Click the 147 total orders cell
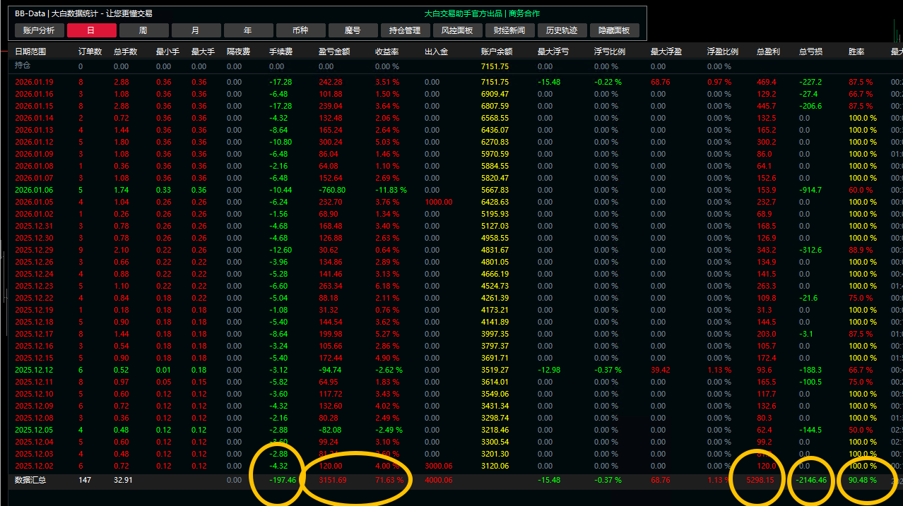 pos(84,480)
